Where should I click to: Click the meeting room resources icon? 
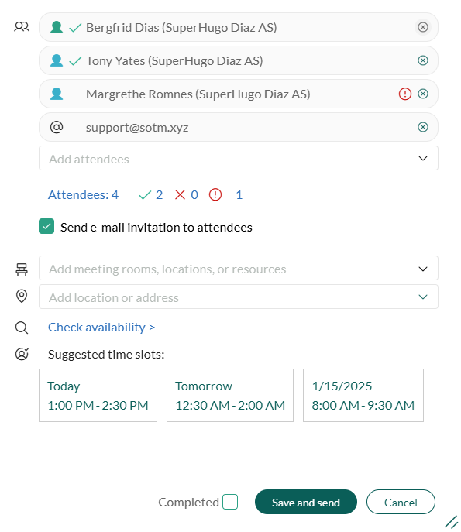click(22, 269)
